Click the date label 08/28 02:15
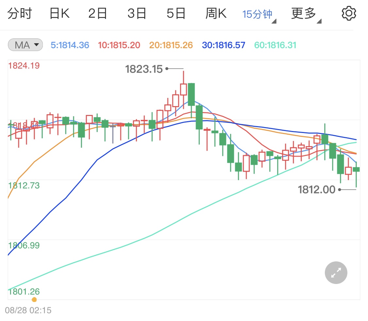The height and width of the screenshot is (321, 368). point(28,311)
